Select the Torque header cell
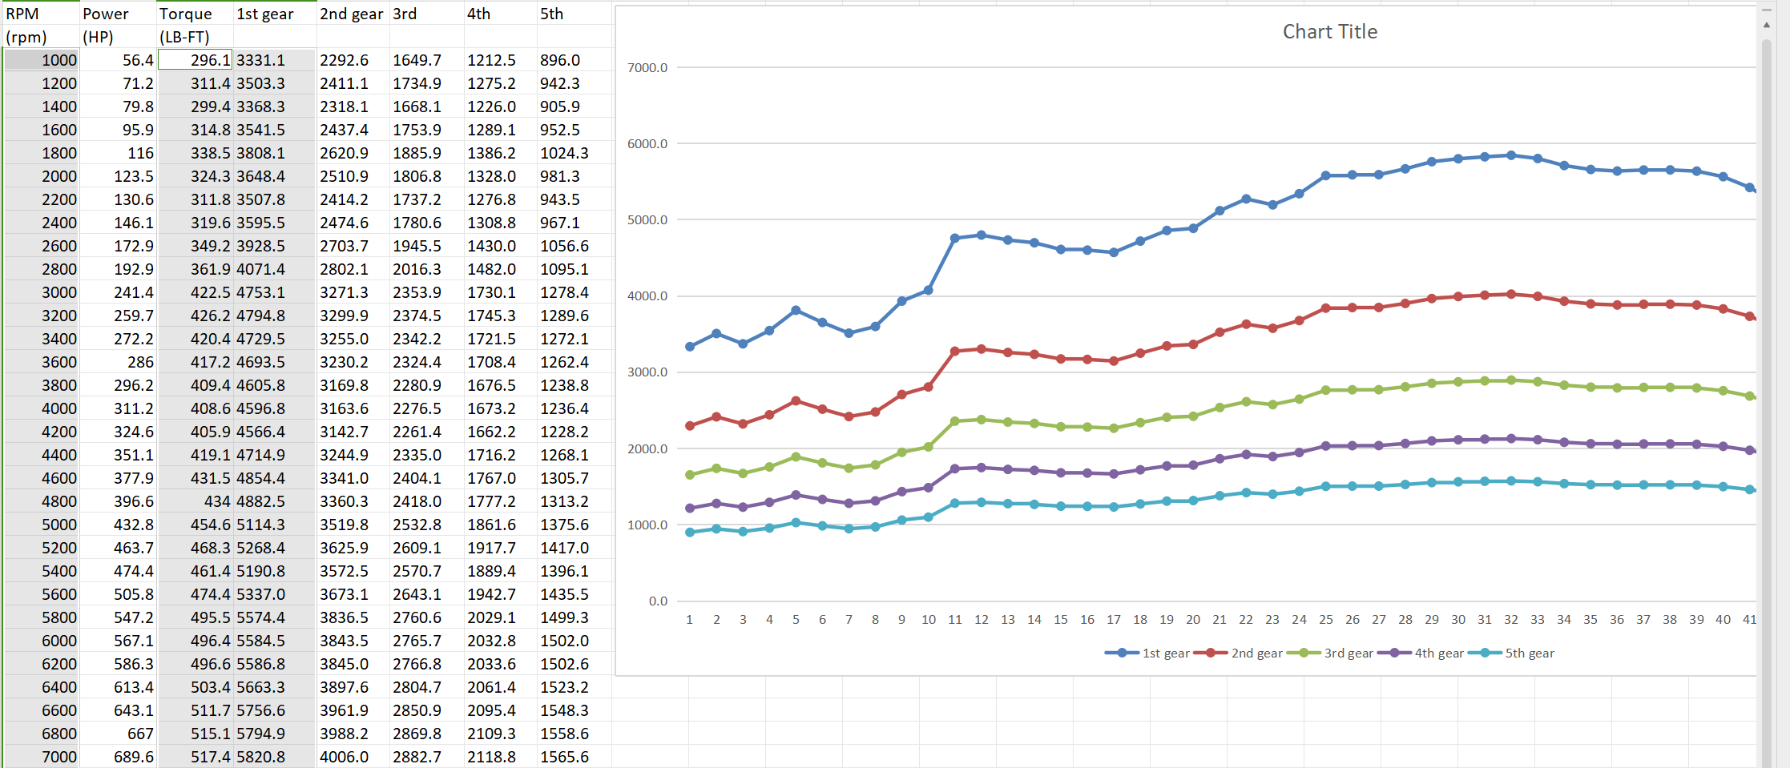This screenshot has height=768, width=1790. point(196,14)
